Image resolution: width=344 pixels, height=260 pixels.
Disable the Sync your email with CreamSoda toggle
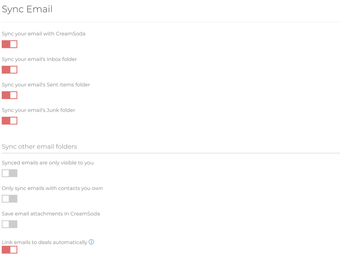coord(10,44)
